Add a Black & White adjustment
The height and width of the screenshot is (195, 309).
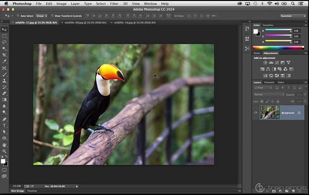pos(274,69)
